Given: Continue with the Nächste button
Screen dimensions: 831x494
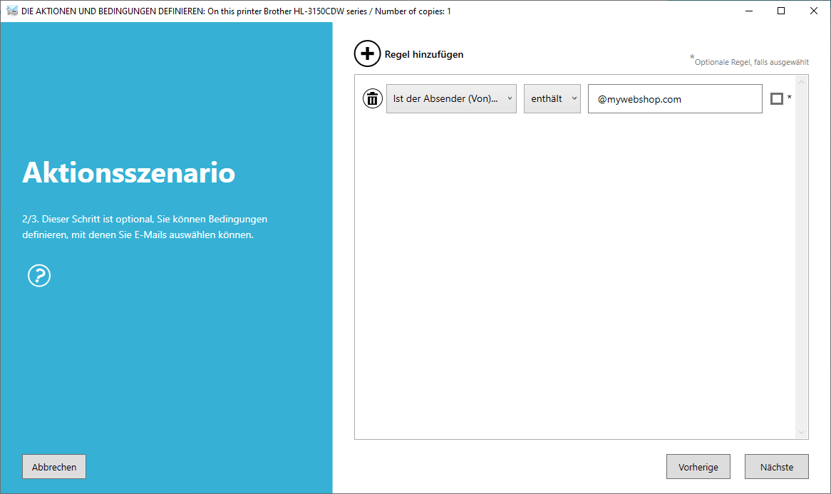Looking at the screenshot, I should 776,466.
